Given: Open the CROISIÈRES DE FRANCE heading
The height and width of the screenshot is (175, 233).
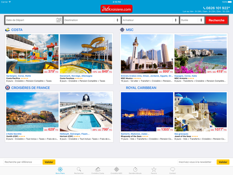Looking at the screenshot, I should point(31,88).
